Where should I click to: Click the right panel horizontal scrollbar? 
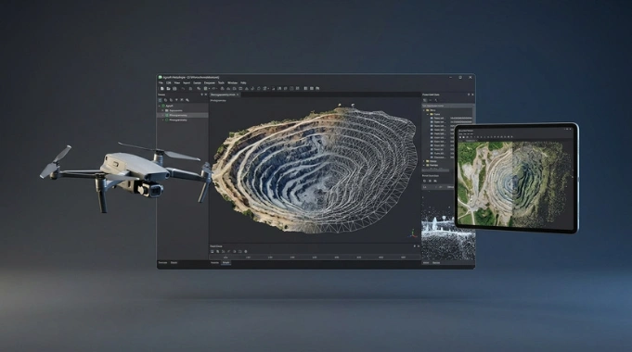[x=435, y=170]
